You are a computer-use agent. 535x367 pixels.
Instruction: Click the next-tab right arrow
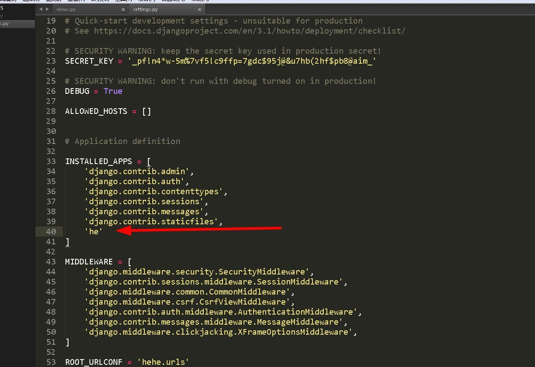[47, 9]
